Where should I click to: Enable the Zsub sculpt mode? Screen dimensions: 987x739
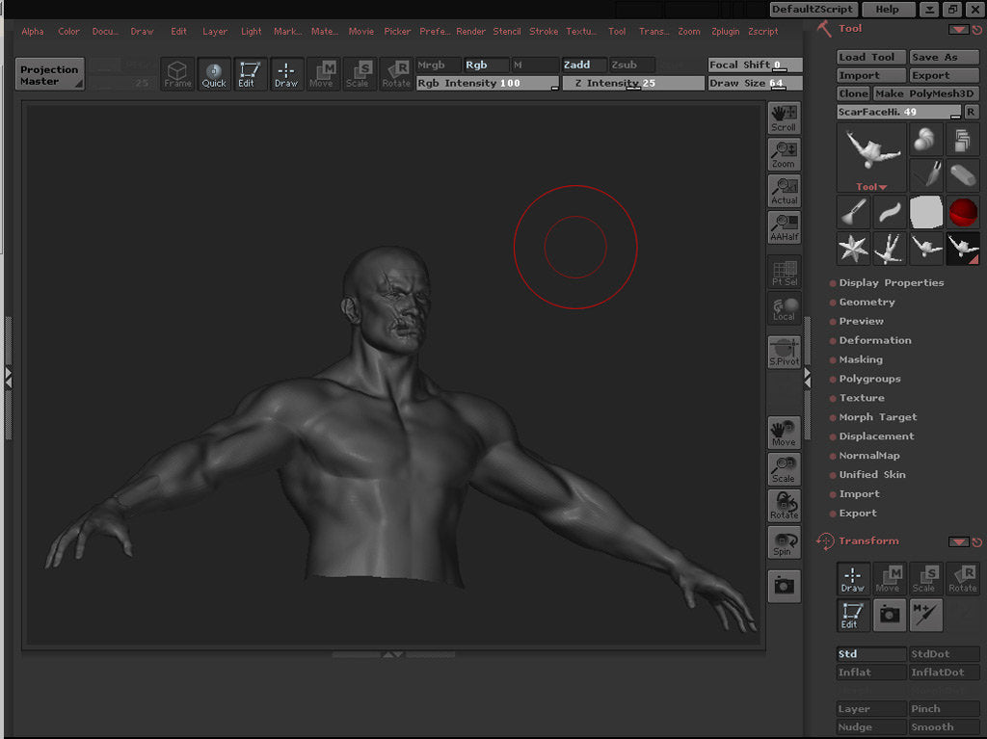[x=631, y=66]
